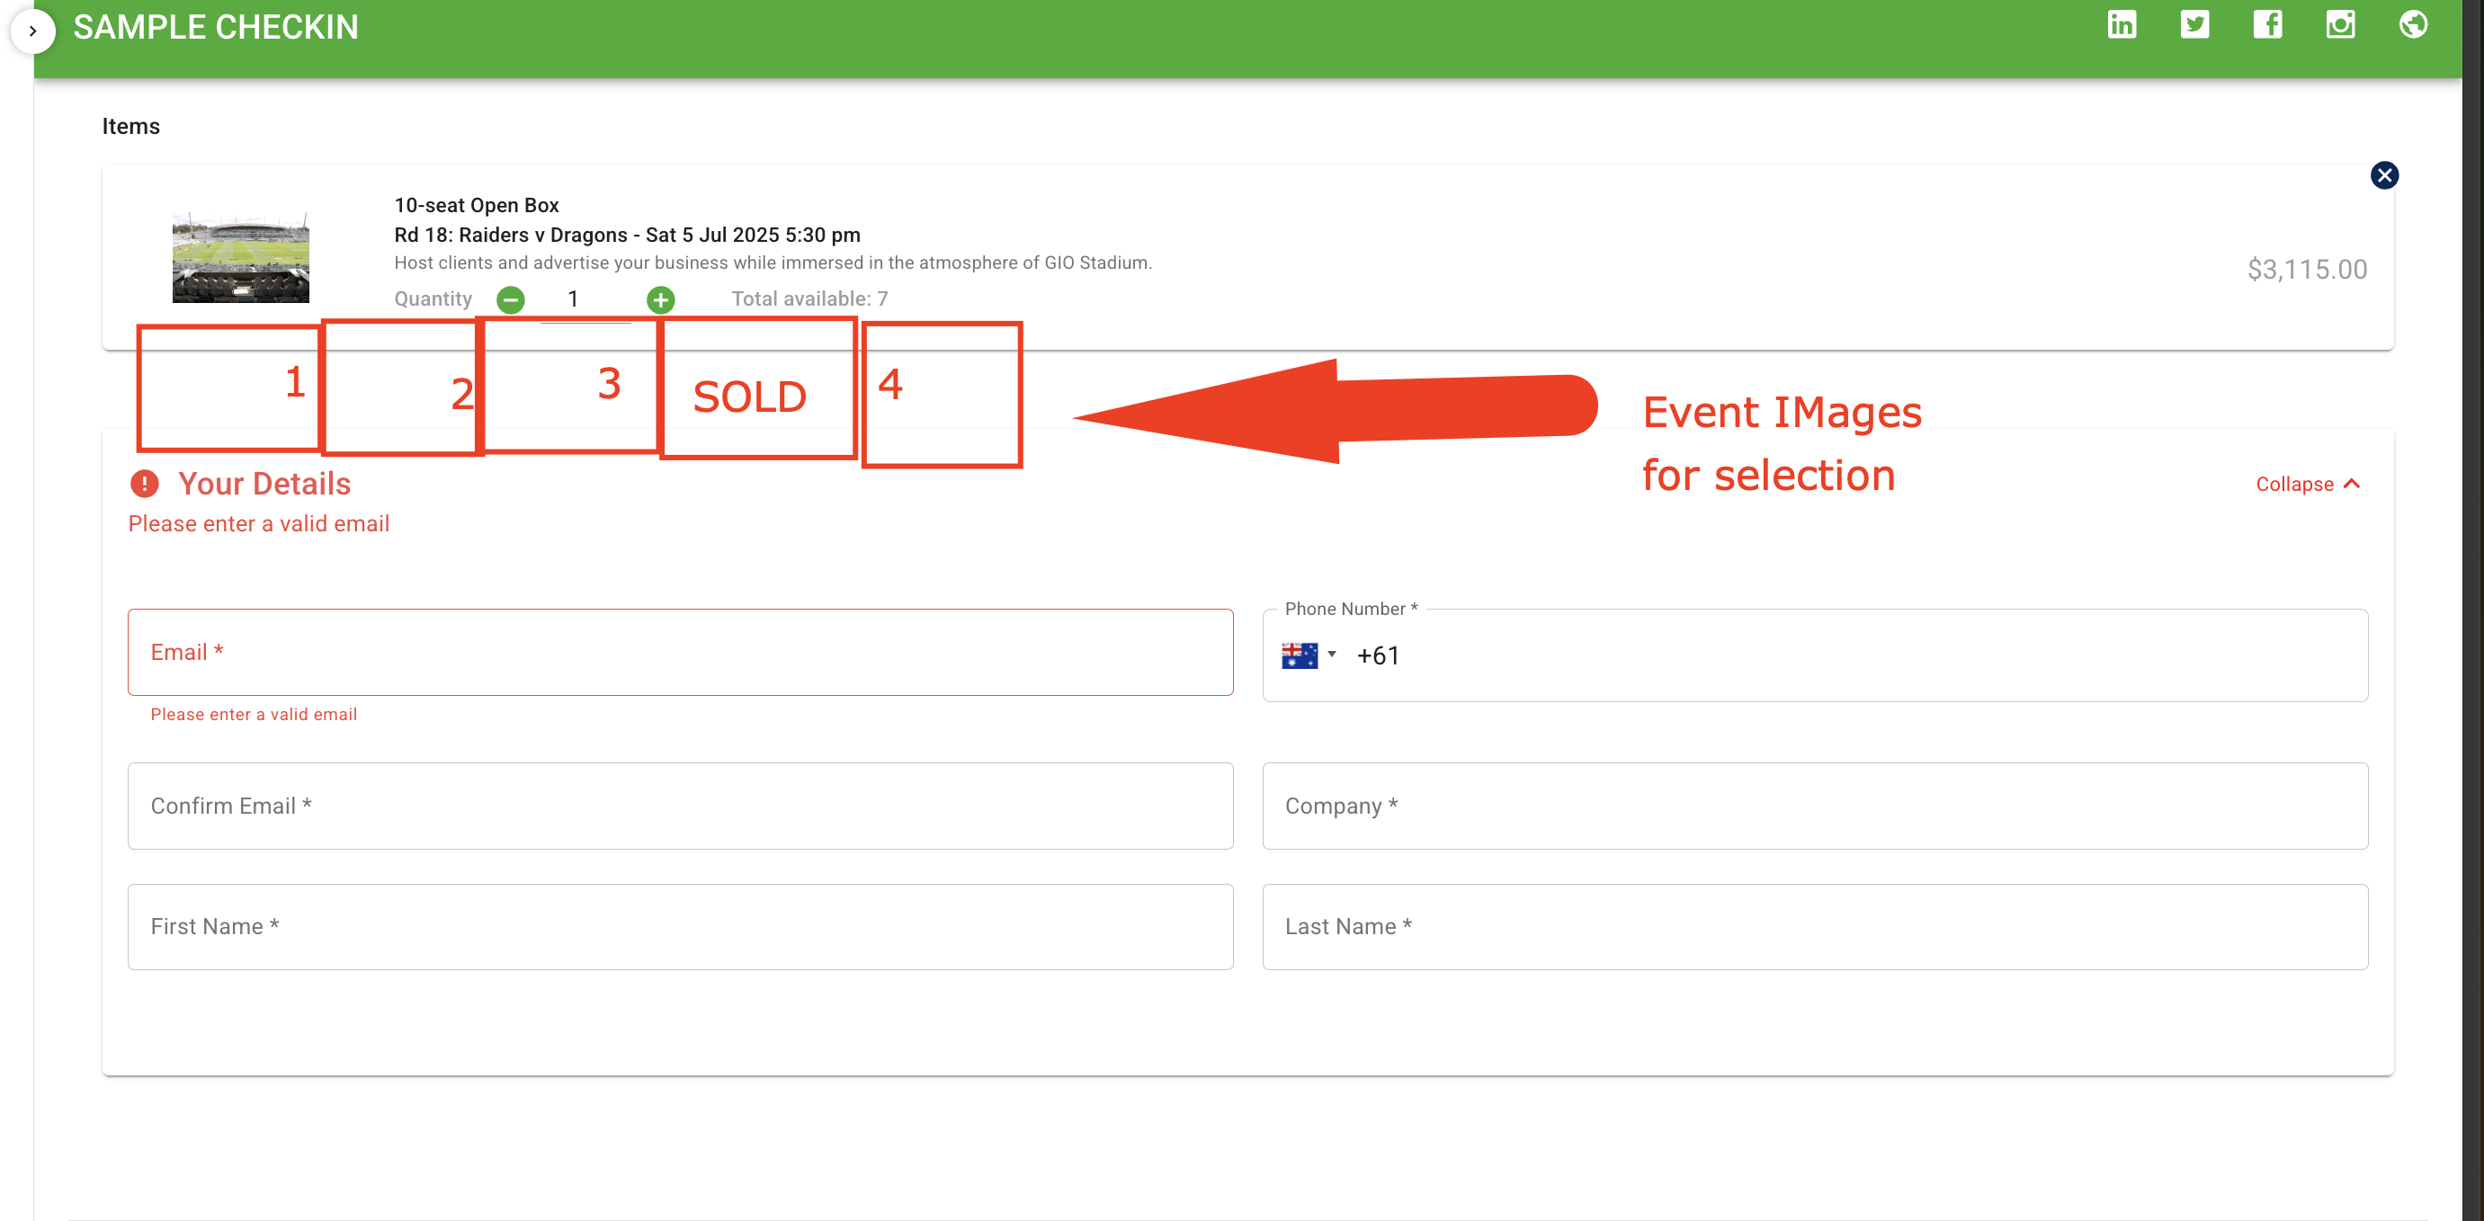Collapse the Your Details section
Viewport: 2484px width, 1221px height.
pos(2308,484)
